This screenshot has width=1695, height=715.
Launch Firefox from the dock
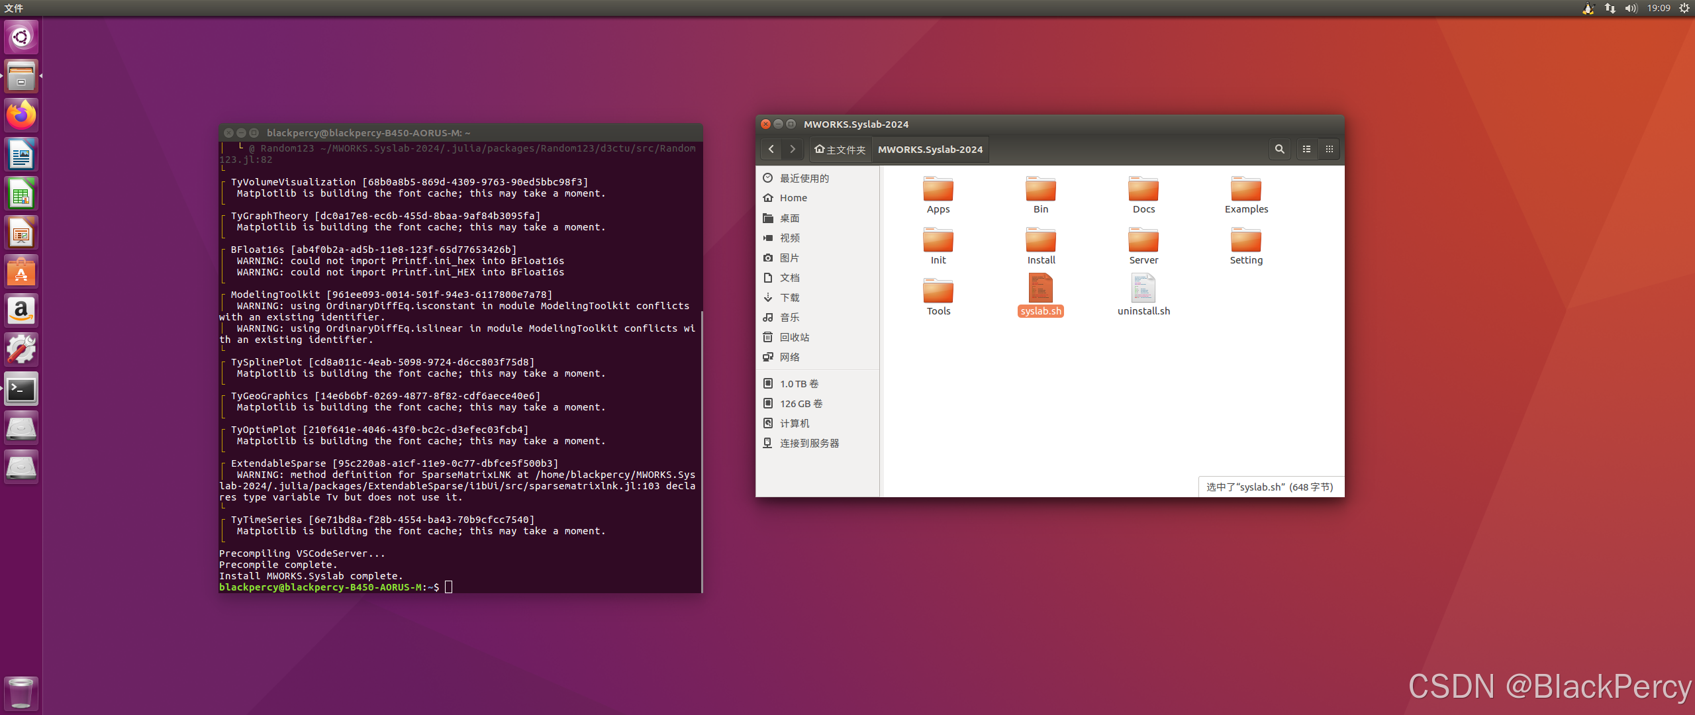click(21, 115)
